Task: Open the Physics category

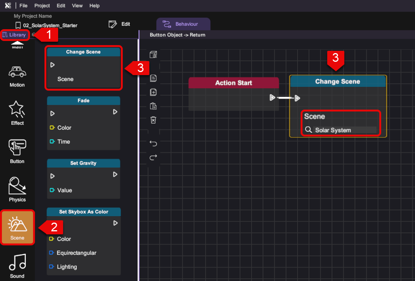Action: pyautogui.click(x=17, y=189)
